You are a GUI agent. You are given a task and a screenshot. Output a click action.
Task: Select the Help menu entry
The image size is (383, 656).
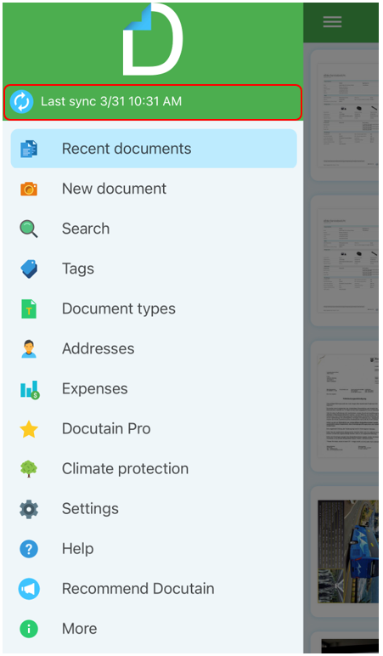pyautogui.click(x=154, y=549)
